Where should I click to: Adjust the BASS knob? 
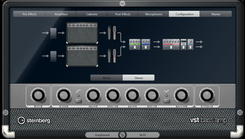coord(64,95)
